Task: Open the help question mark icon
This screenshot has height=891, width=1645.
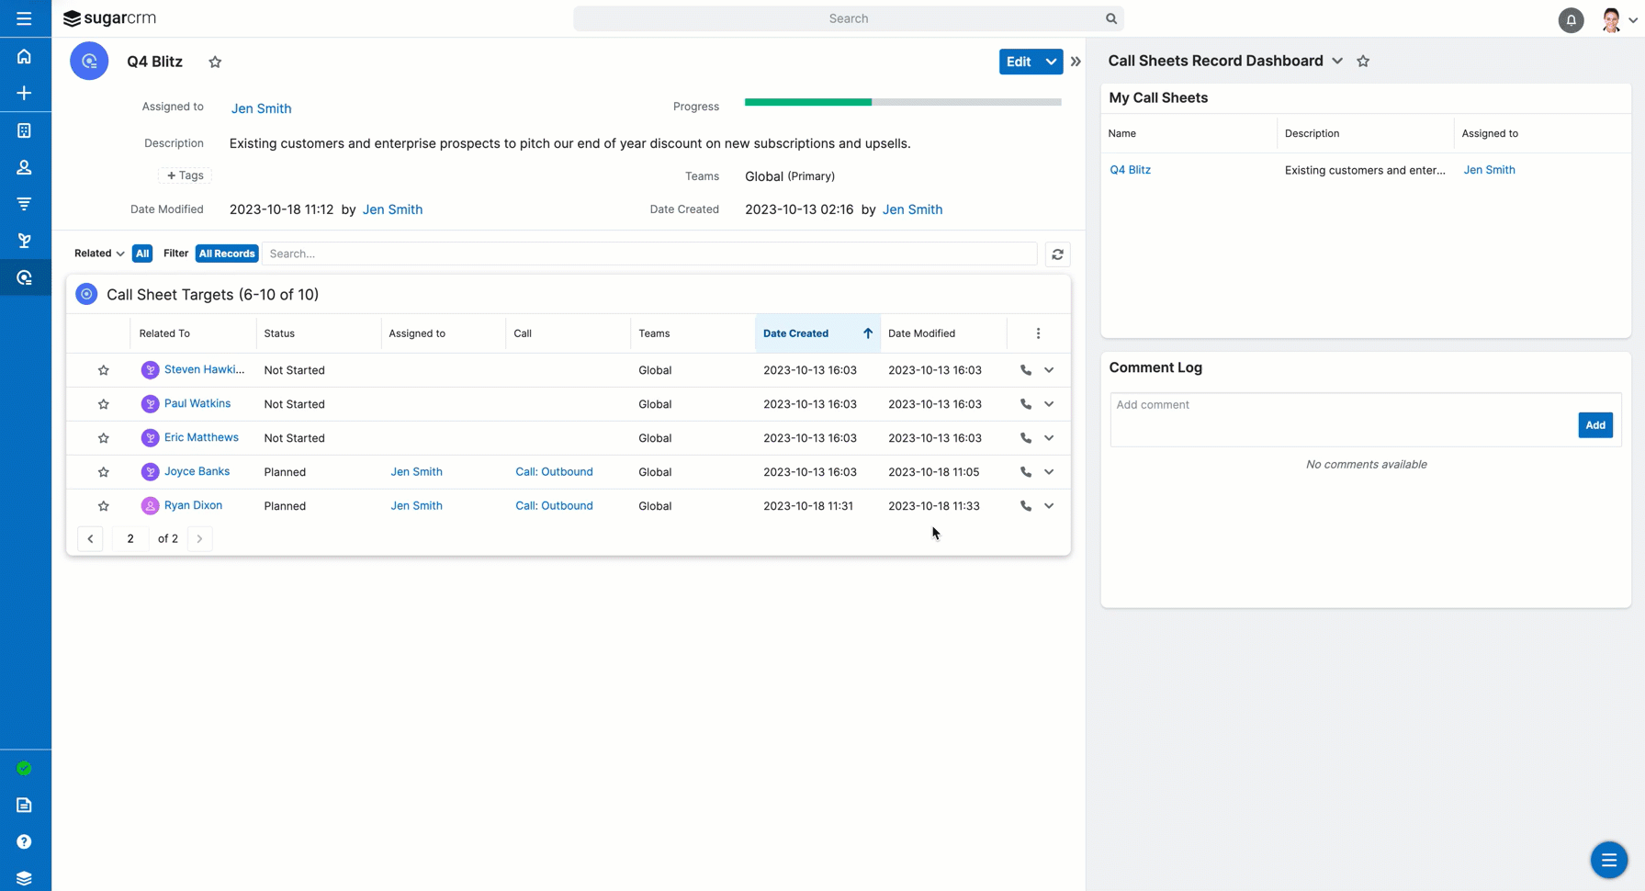Action: [25, 841]
